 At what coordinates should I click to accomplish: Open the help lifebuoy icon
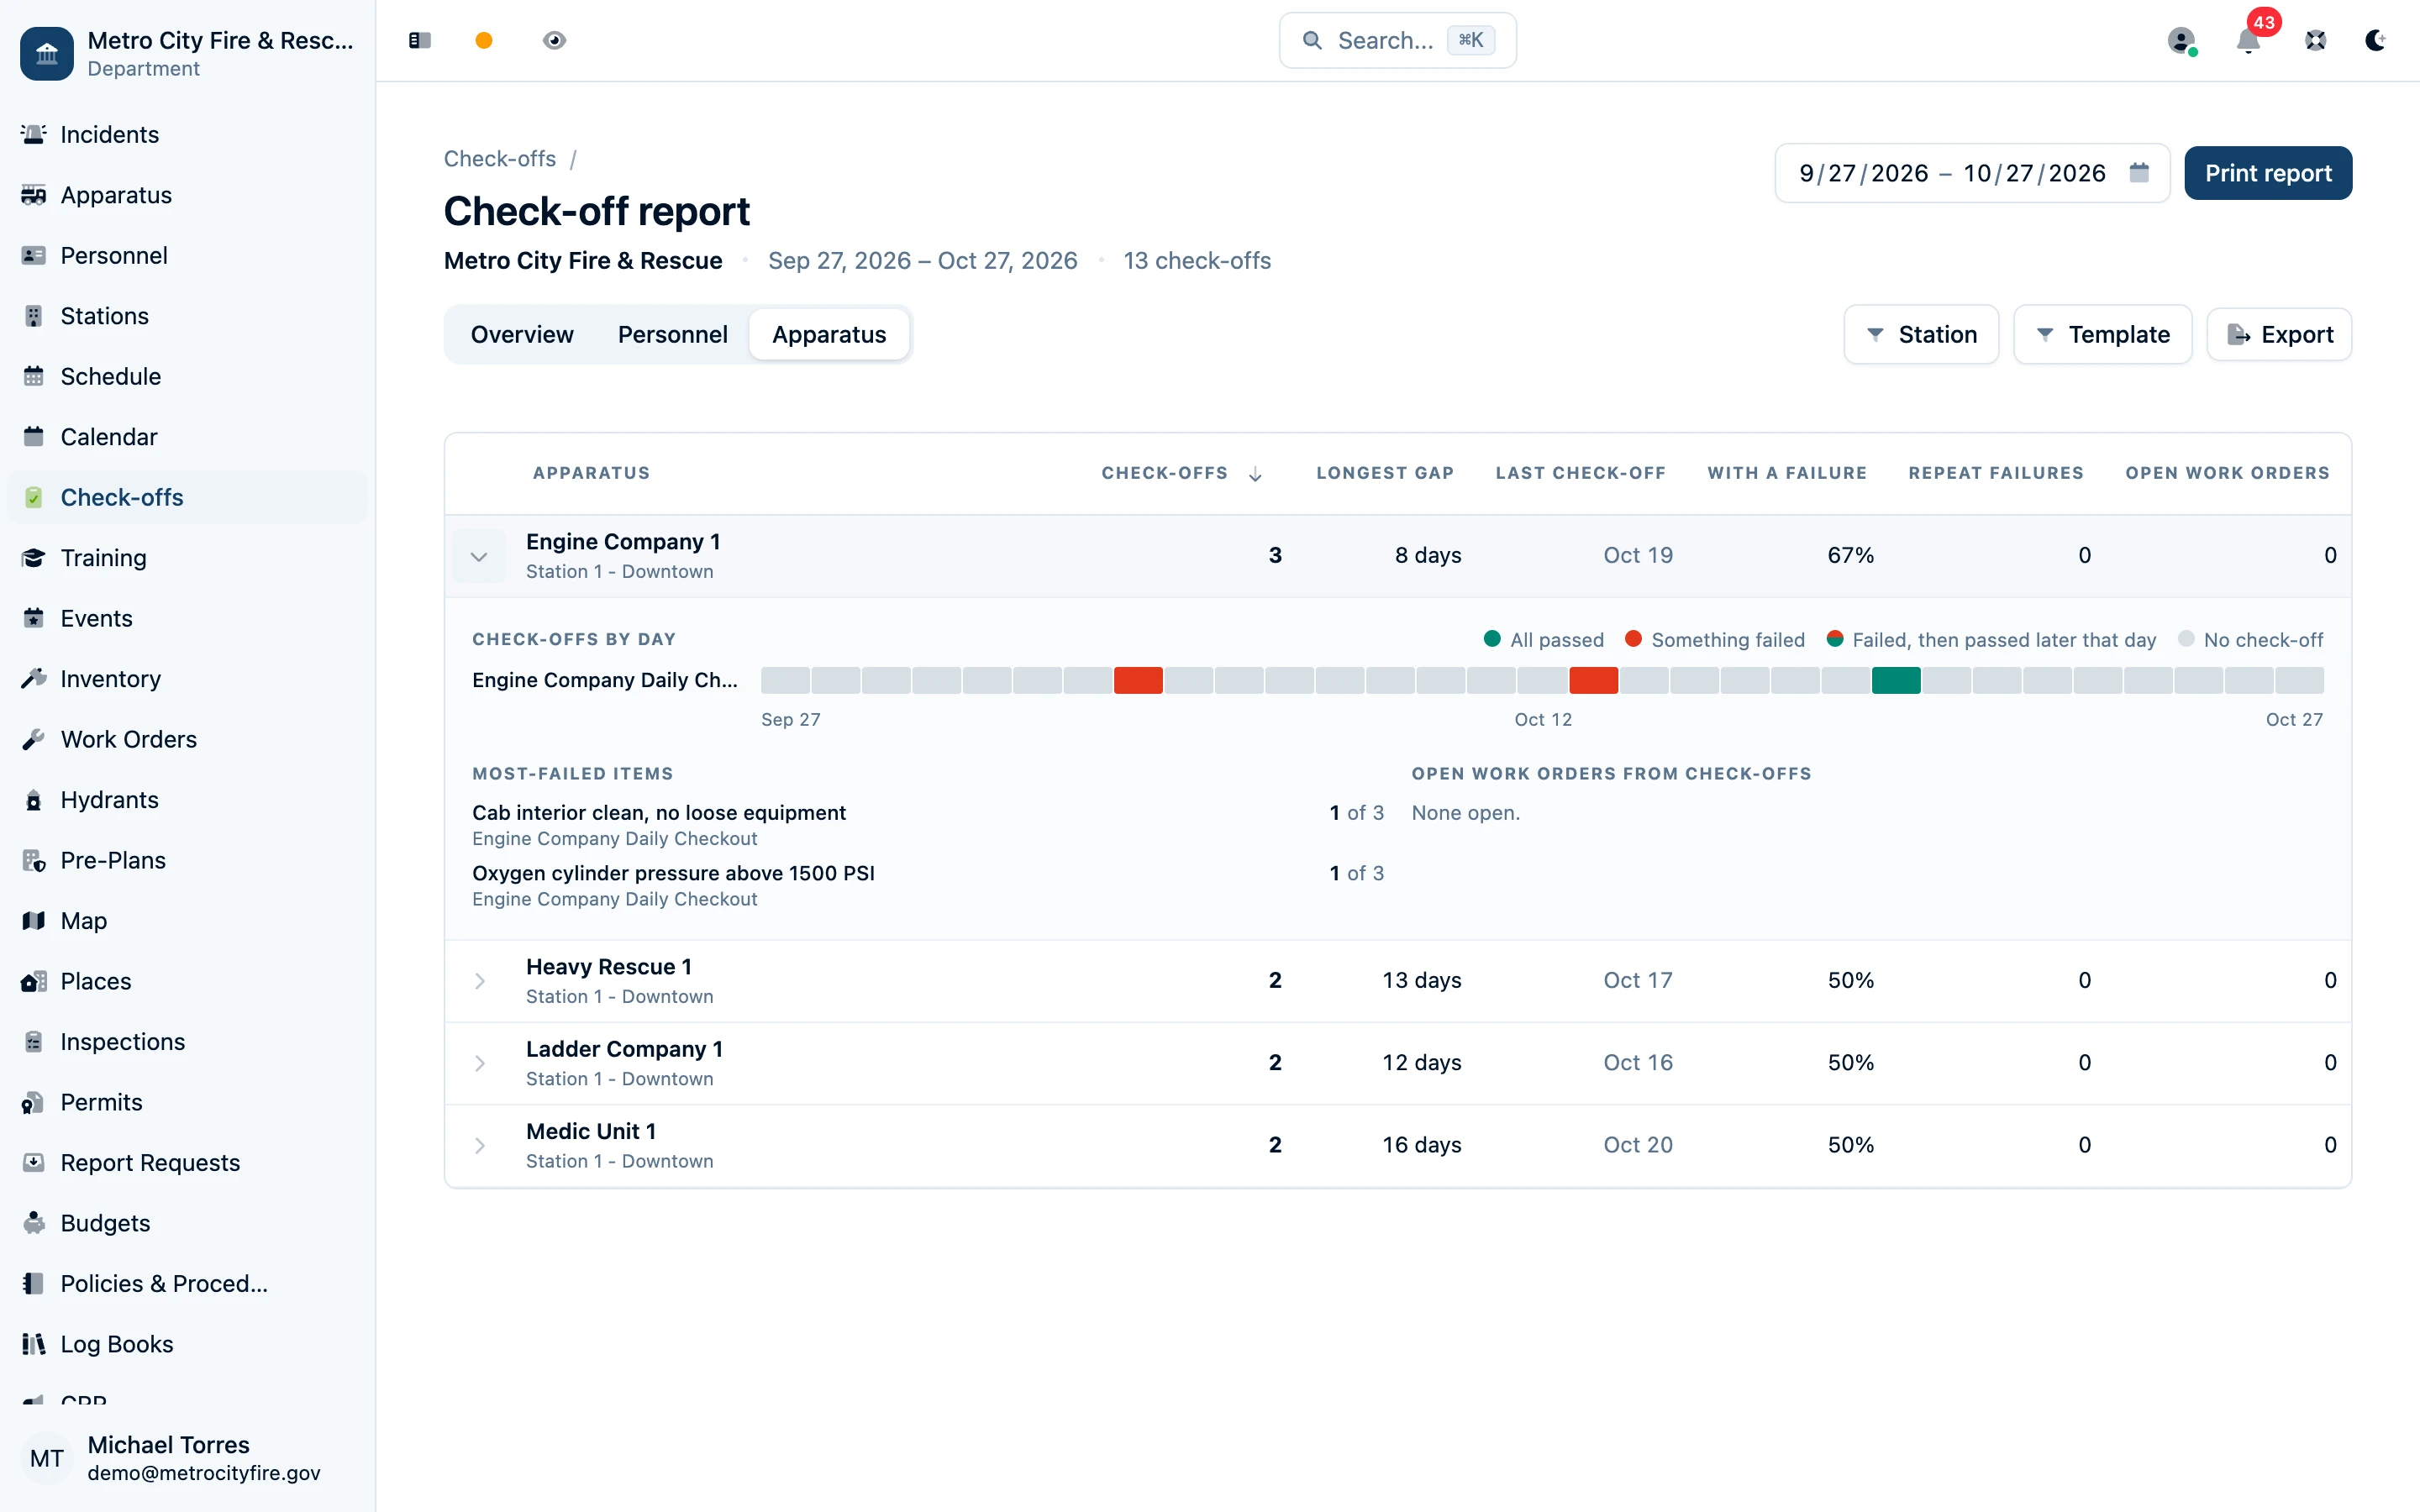point(2315,40)
